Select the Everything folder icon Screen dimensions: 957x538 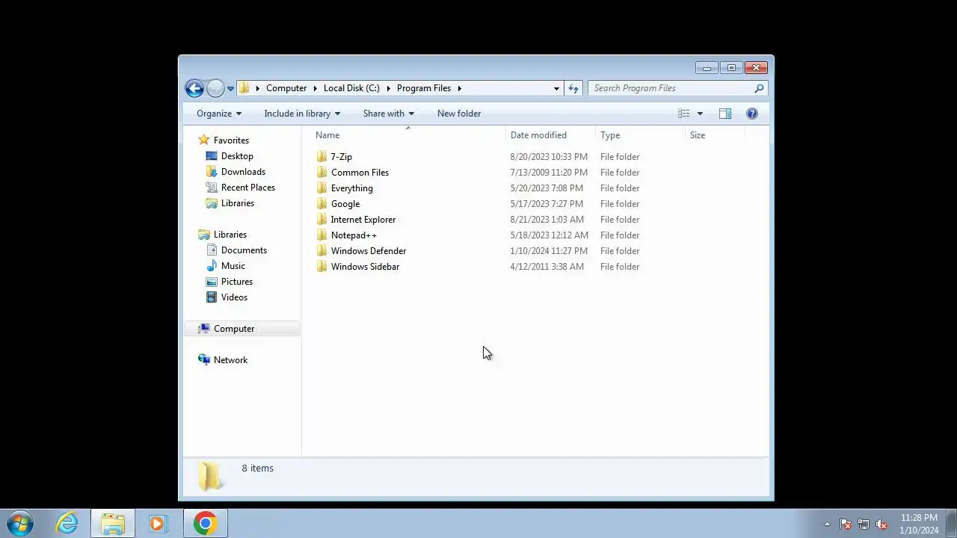[x=322, y=188]
